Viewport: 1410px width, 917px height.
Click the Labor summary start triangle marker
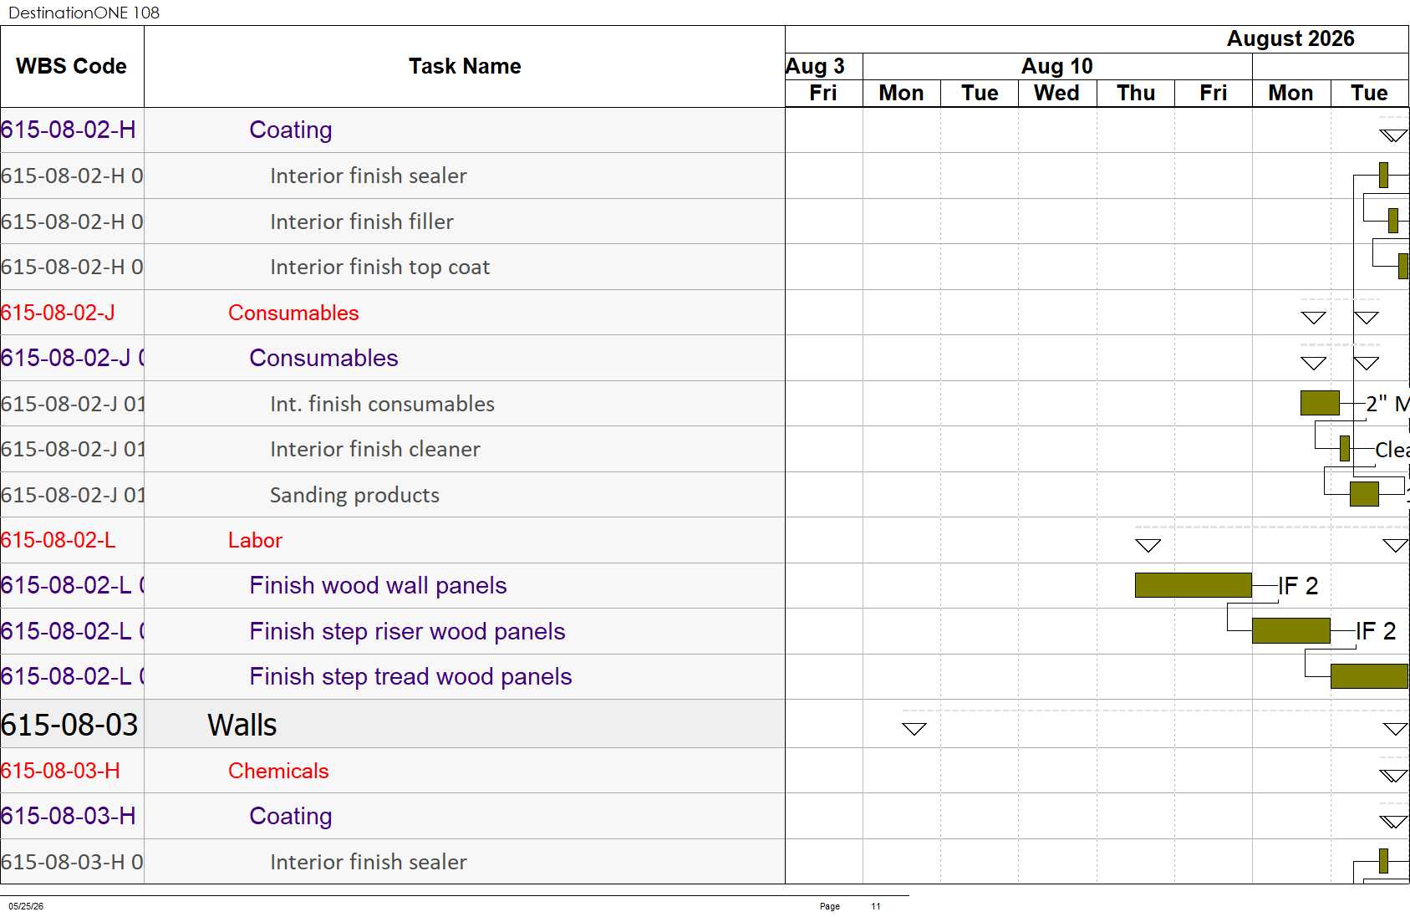click(x=1148, y=546)
